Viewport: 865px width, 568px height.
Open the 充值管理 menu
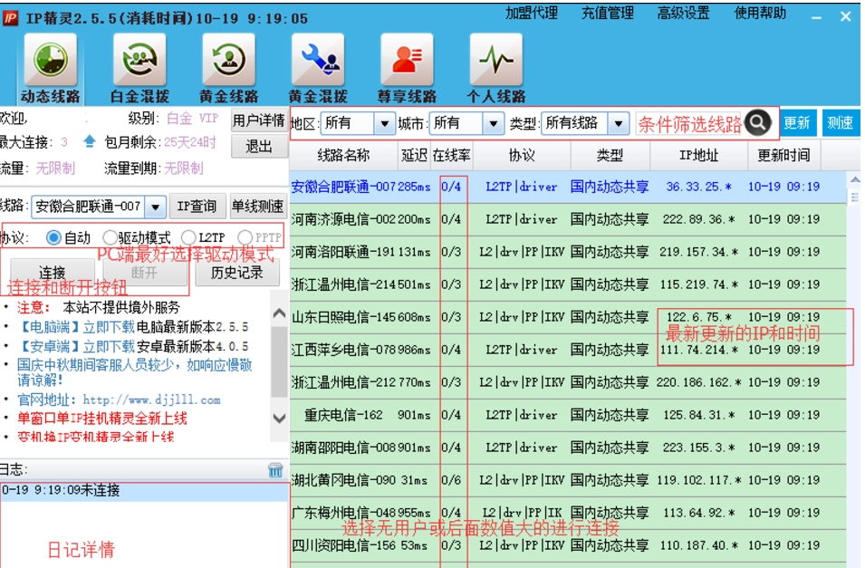[608, 14]
